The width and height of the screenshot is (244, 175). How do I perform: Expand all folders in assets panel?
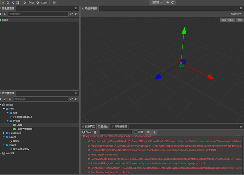click(x=71, y=99)
